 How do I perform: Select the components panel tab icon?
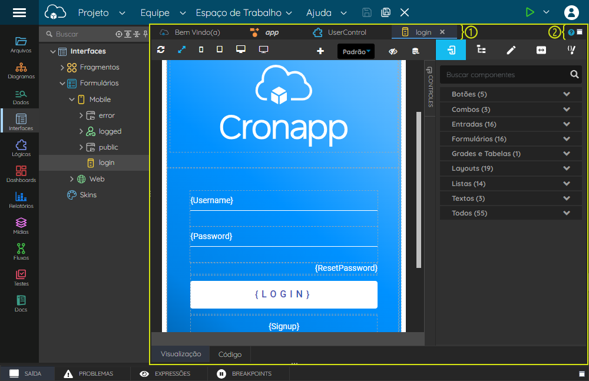pyautogui.click(x=451, y=50)
